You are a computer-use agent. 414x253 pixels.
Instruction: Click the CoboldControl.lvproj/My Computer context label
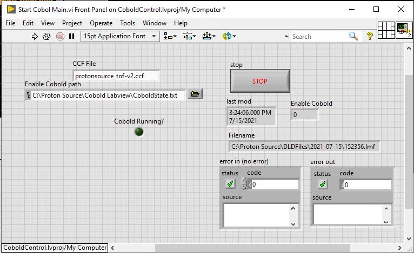55,248
